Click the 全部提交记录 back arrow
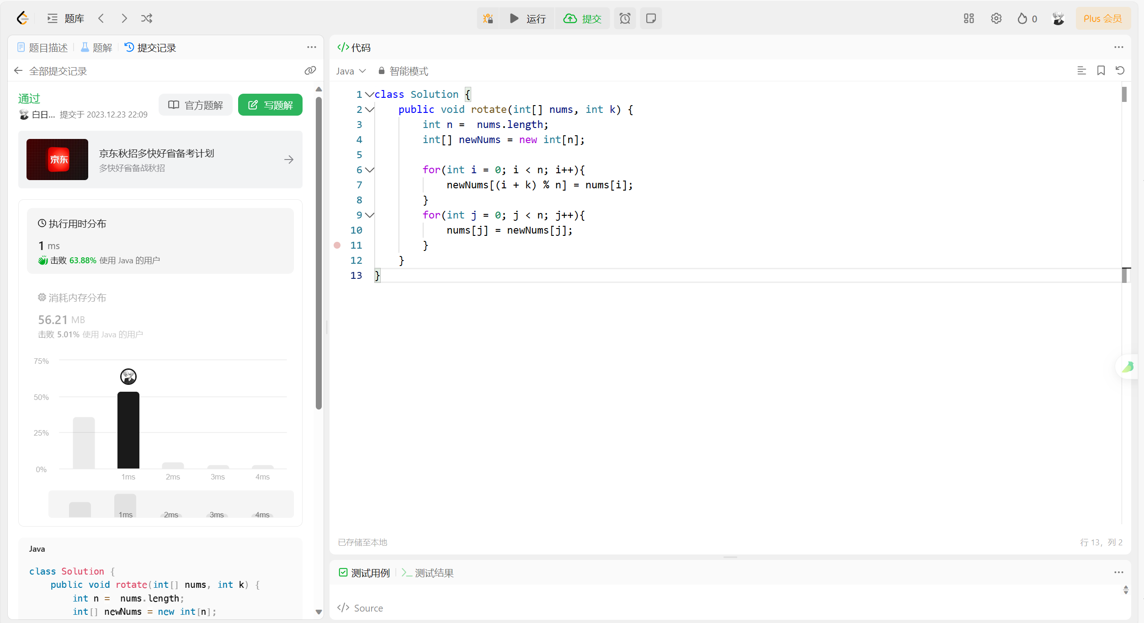Screen dimensions: 1144x623 (x=18, y=70)
